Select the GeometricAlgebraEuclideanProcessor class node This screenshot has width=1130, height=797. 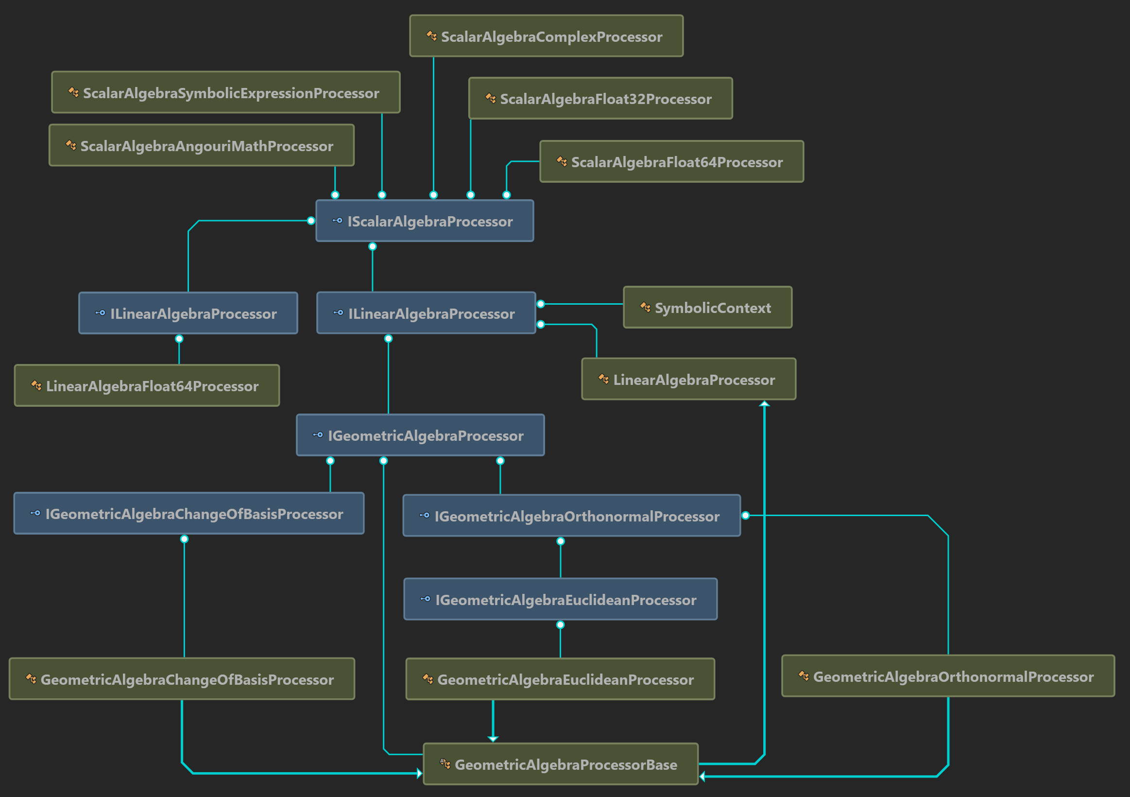[x=560, y=679]
